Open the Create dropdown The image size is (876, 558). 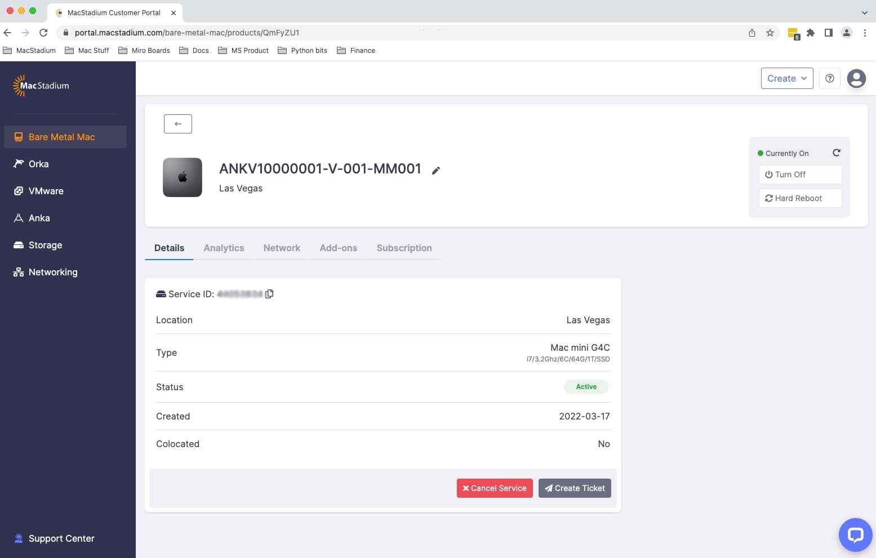click(786, 78)
